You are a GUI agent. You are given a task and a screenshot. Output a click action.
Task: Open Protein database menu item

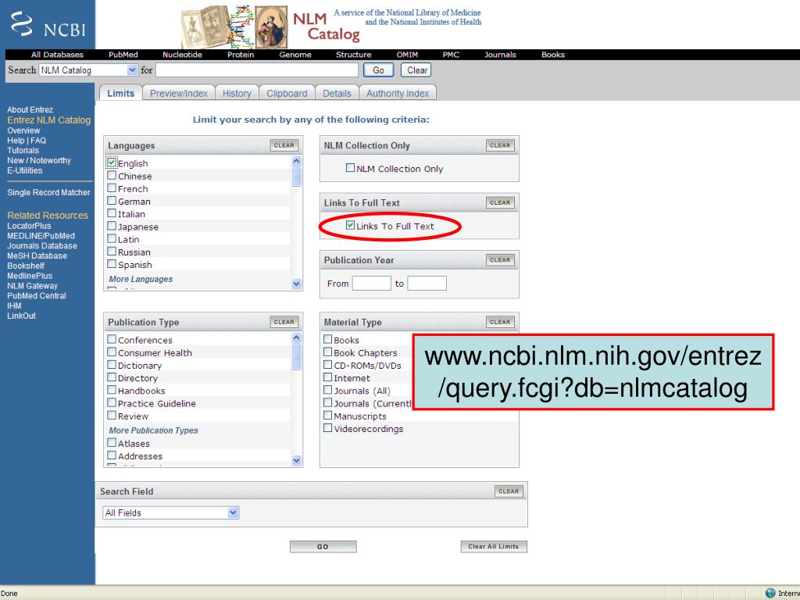coord(241,55)
